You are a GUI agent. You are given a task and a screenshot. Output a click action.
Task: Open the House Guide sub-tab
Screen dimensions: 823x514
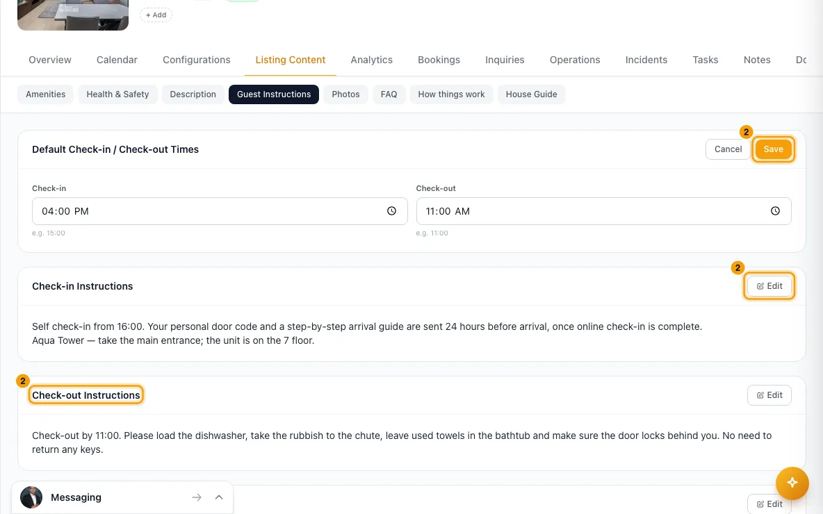(531, 94)
